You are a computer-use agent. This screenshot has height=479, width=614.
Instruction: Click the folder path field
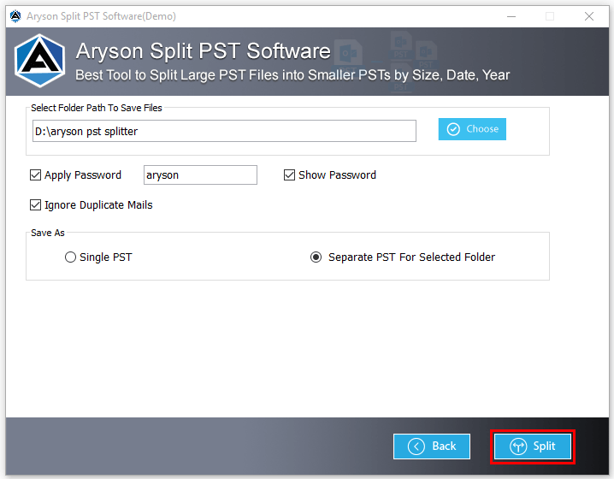pos(224,131)
